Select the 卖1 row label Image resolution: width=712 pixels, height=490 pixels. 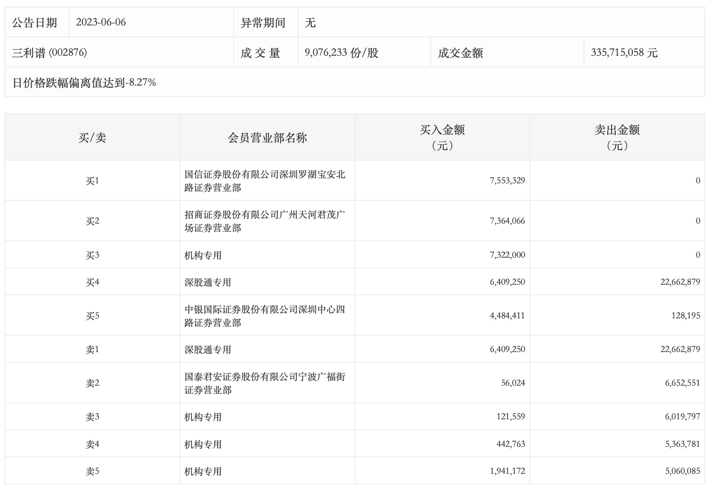92,349
